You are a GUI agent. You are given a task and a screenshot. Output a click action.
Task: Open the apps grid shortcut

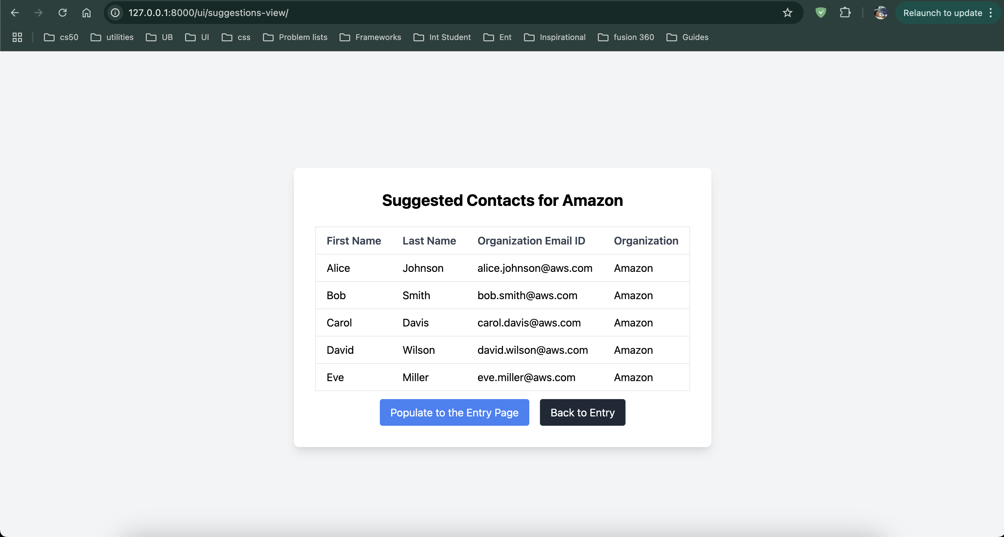tap(17, 37)
